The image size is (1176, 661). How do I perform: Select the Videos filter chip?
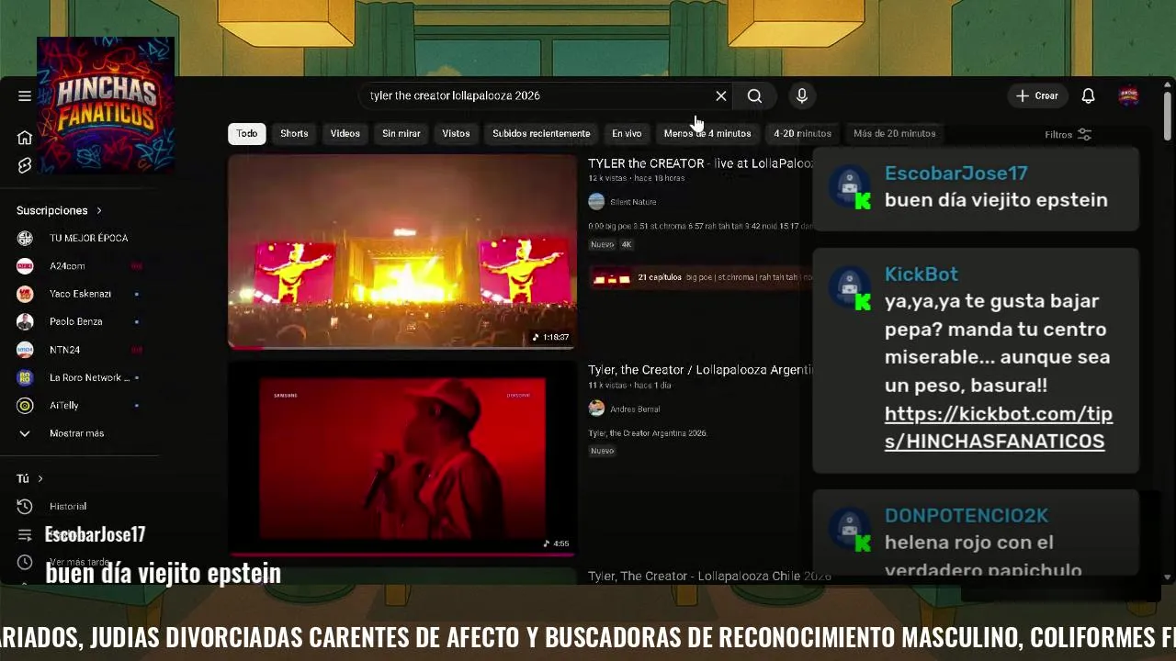pos(345,133)
